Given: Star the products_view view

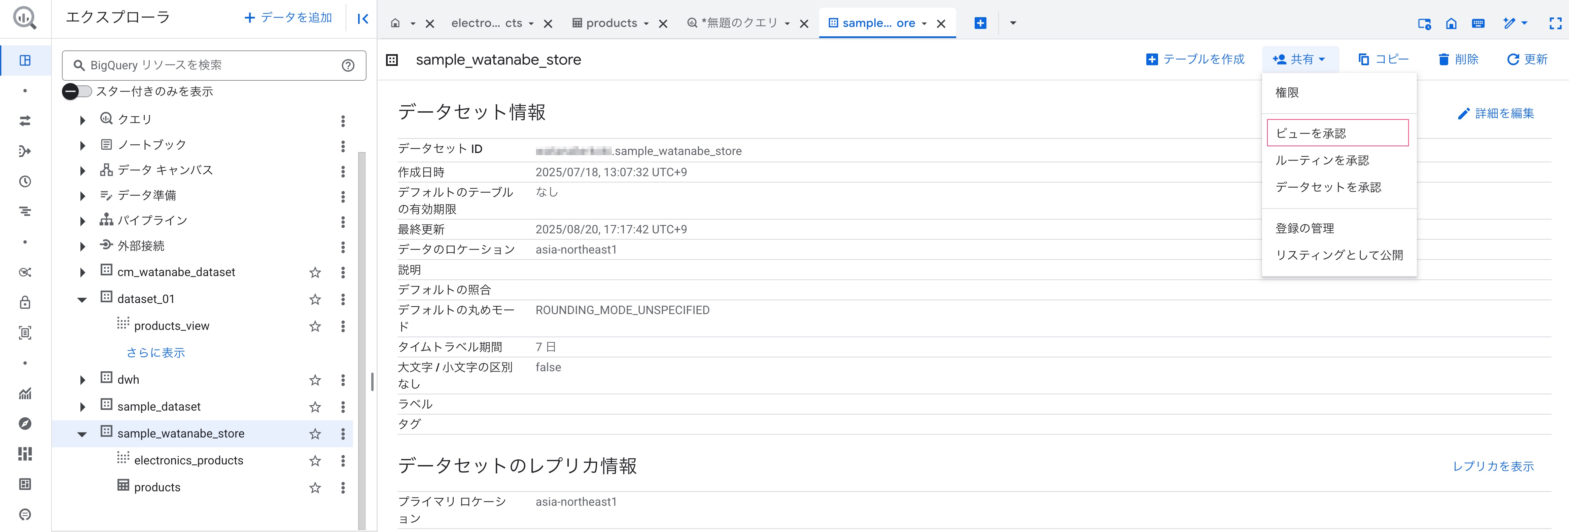Looking at the screenshot, I should click(x=315, y=326).
